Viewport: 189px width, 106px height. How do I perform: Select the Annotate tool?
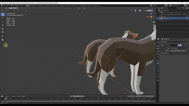coord(3,36)
